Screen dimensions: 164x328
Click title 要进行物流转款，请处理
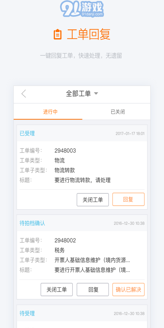click(x=82, y=180)
